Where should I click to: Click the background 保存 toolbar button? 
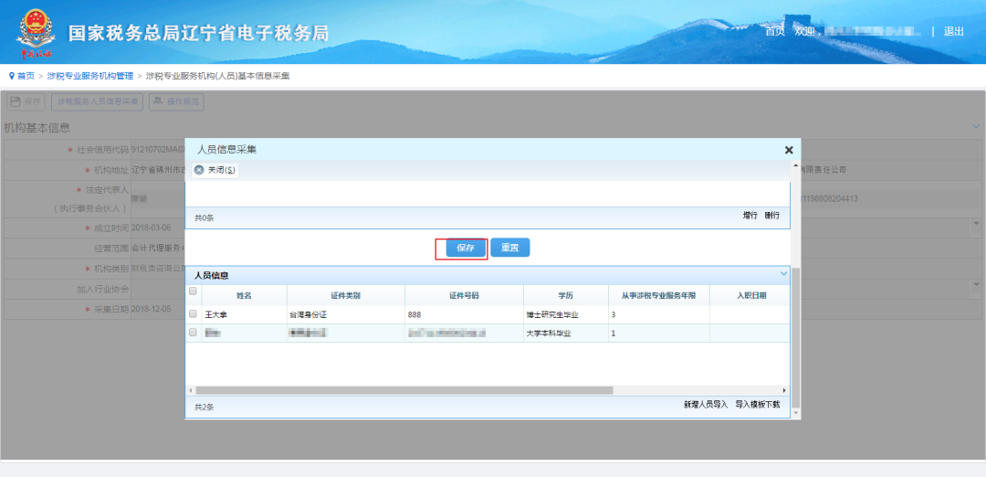26,101
